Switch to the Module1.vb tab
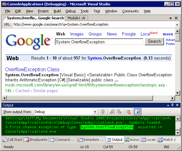 pos(76,18)
